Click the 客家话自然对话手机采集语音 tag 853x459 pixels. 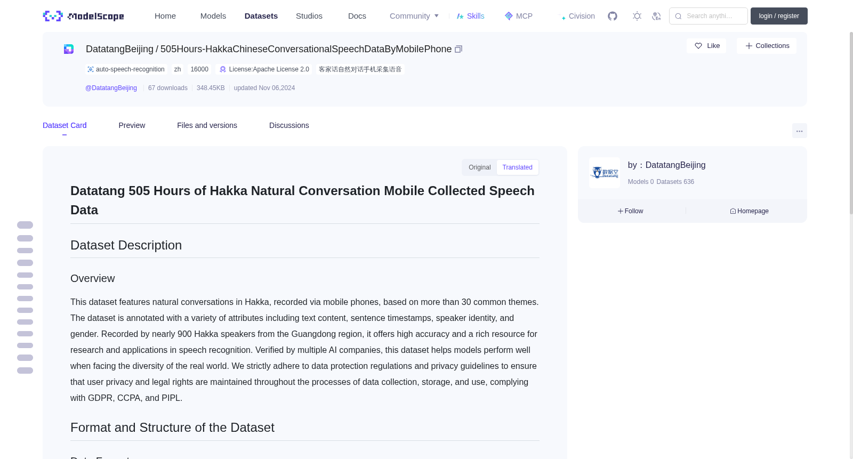pyautogui.click(x=360, y=69)
